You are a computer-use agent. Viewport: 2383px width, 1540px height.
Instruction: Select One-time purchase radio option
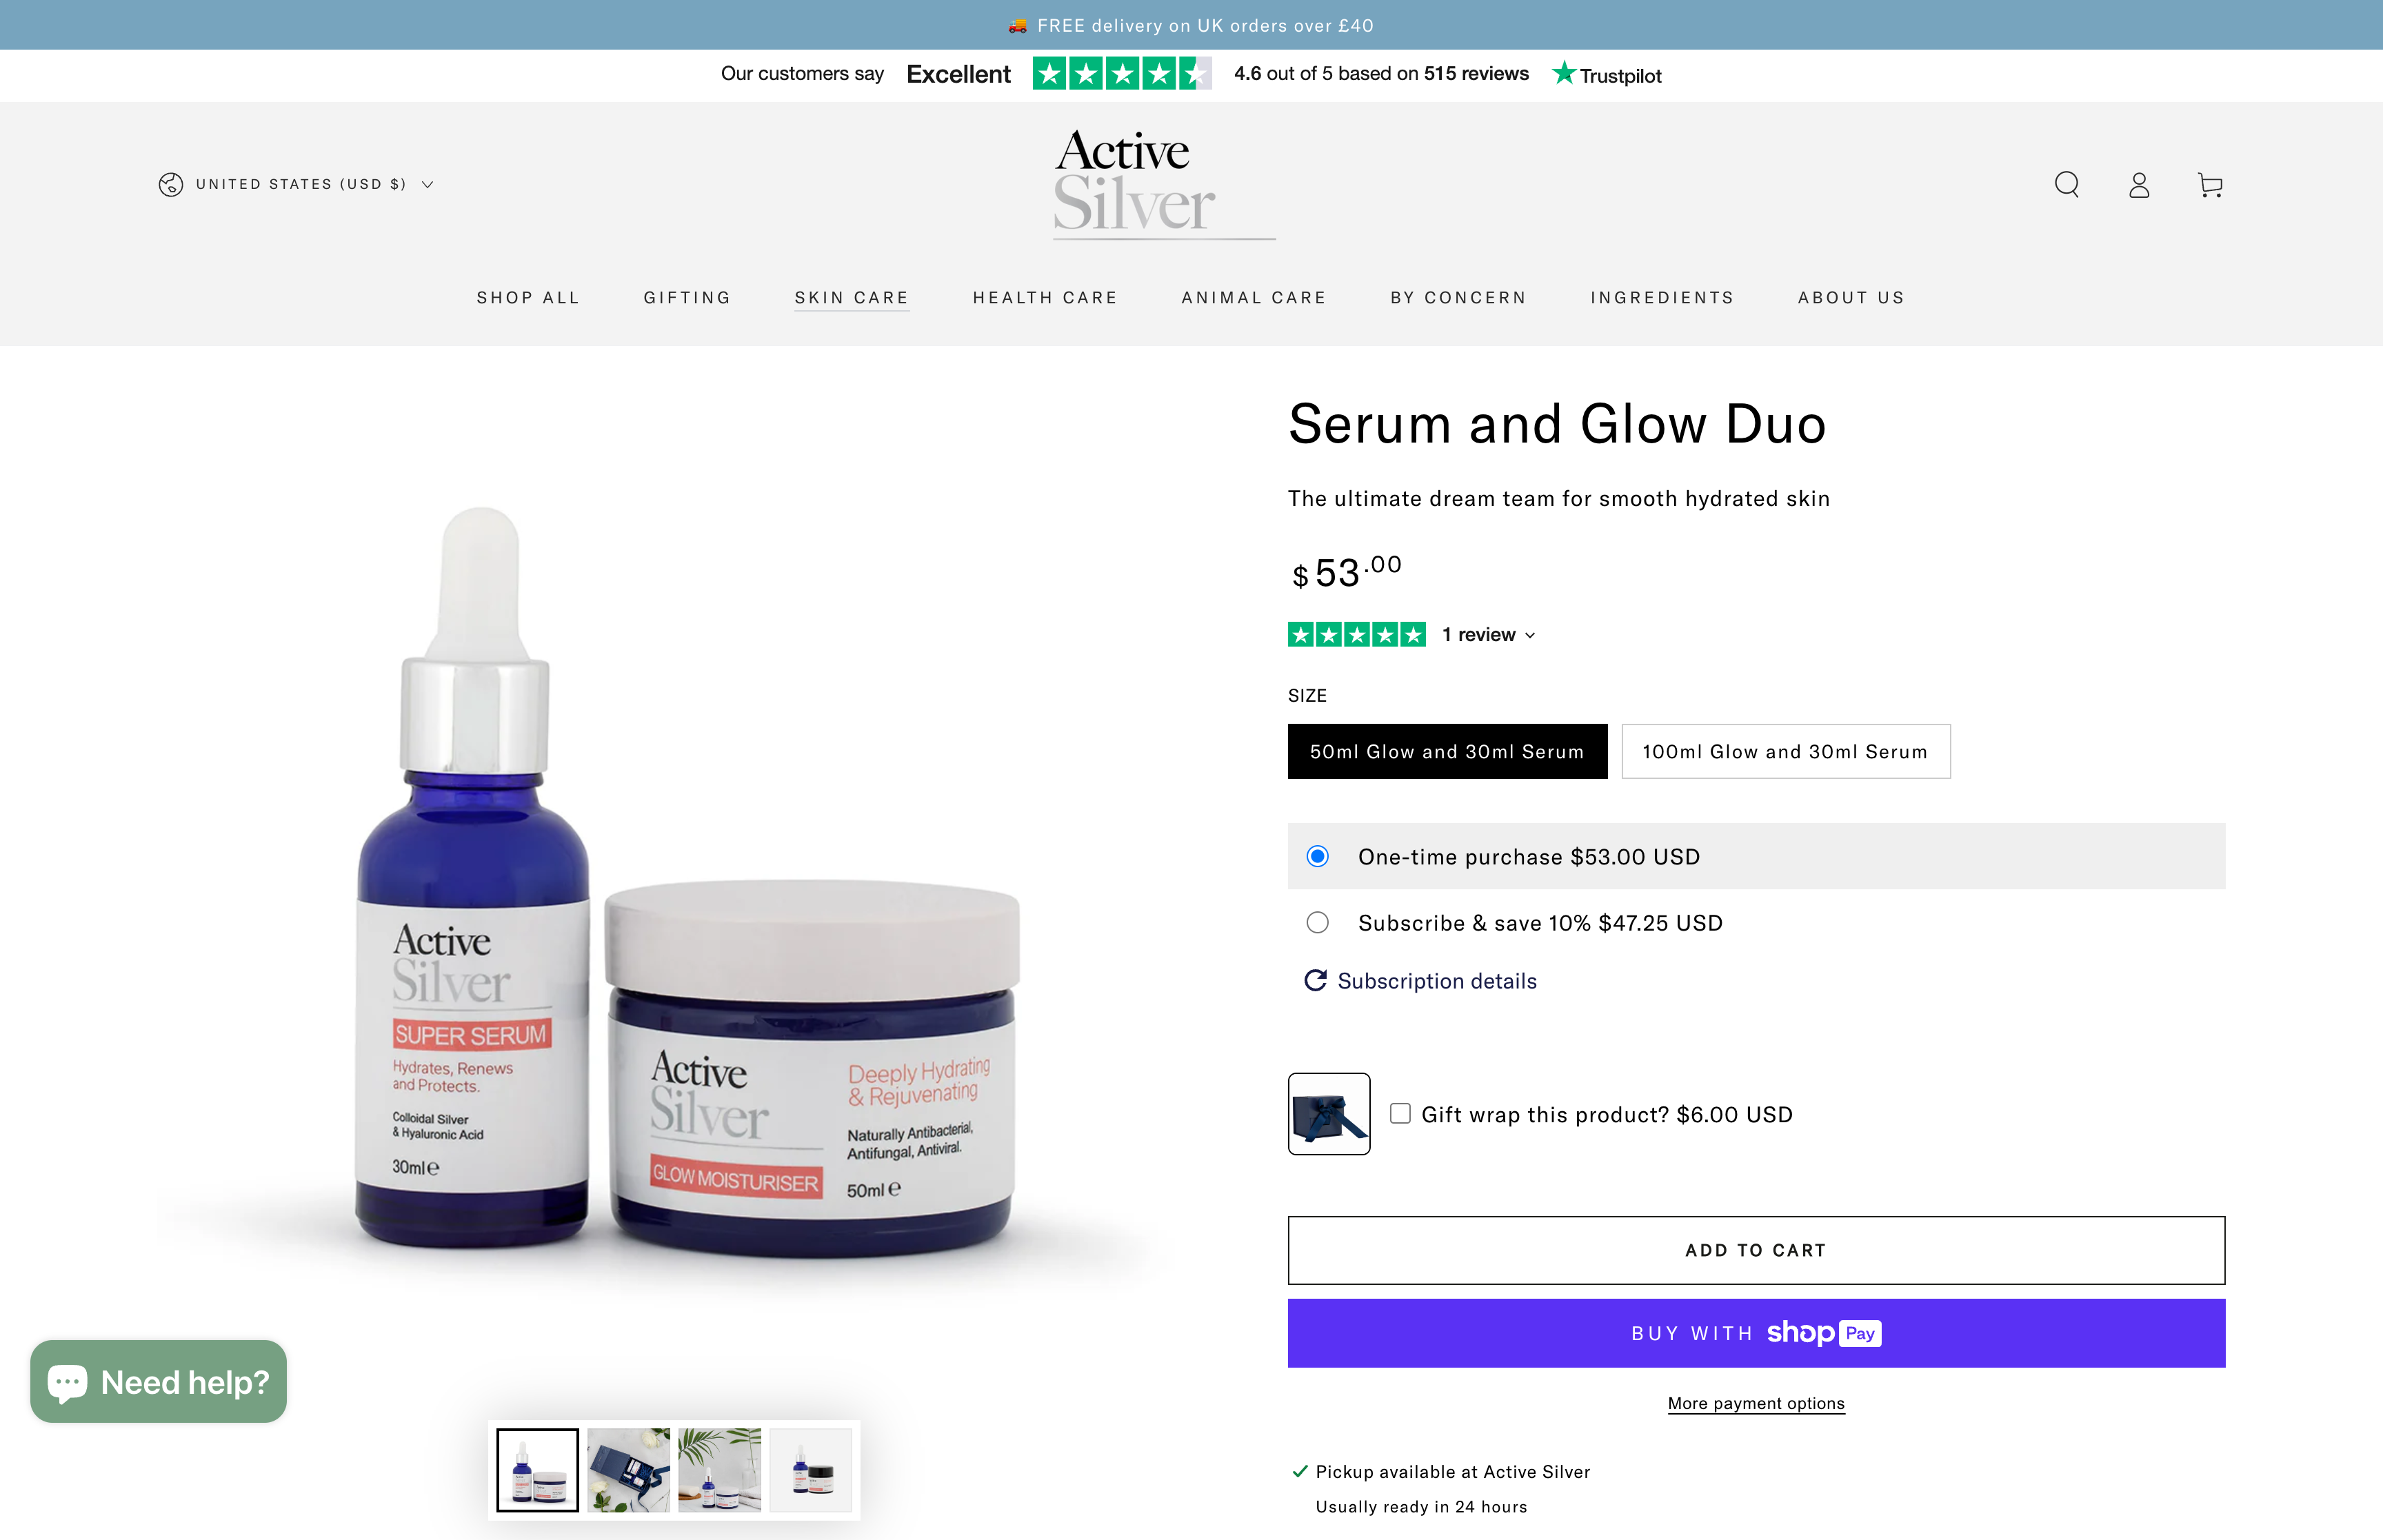pyautogui.click(x=1317, y=856)
